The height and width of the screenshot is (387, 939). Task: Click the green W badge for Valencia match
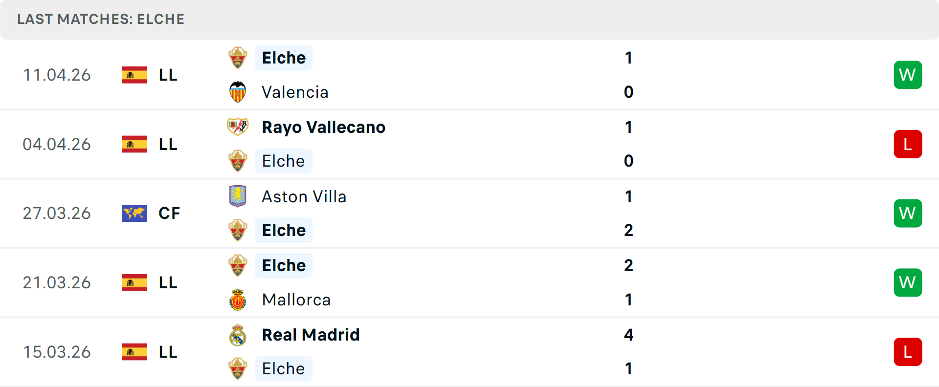point(908,75)
